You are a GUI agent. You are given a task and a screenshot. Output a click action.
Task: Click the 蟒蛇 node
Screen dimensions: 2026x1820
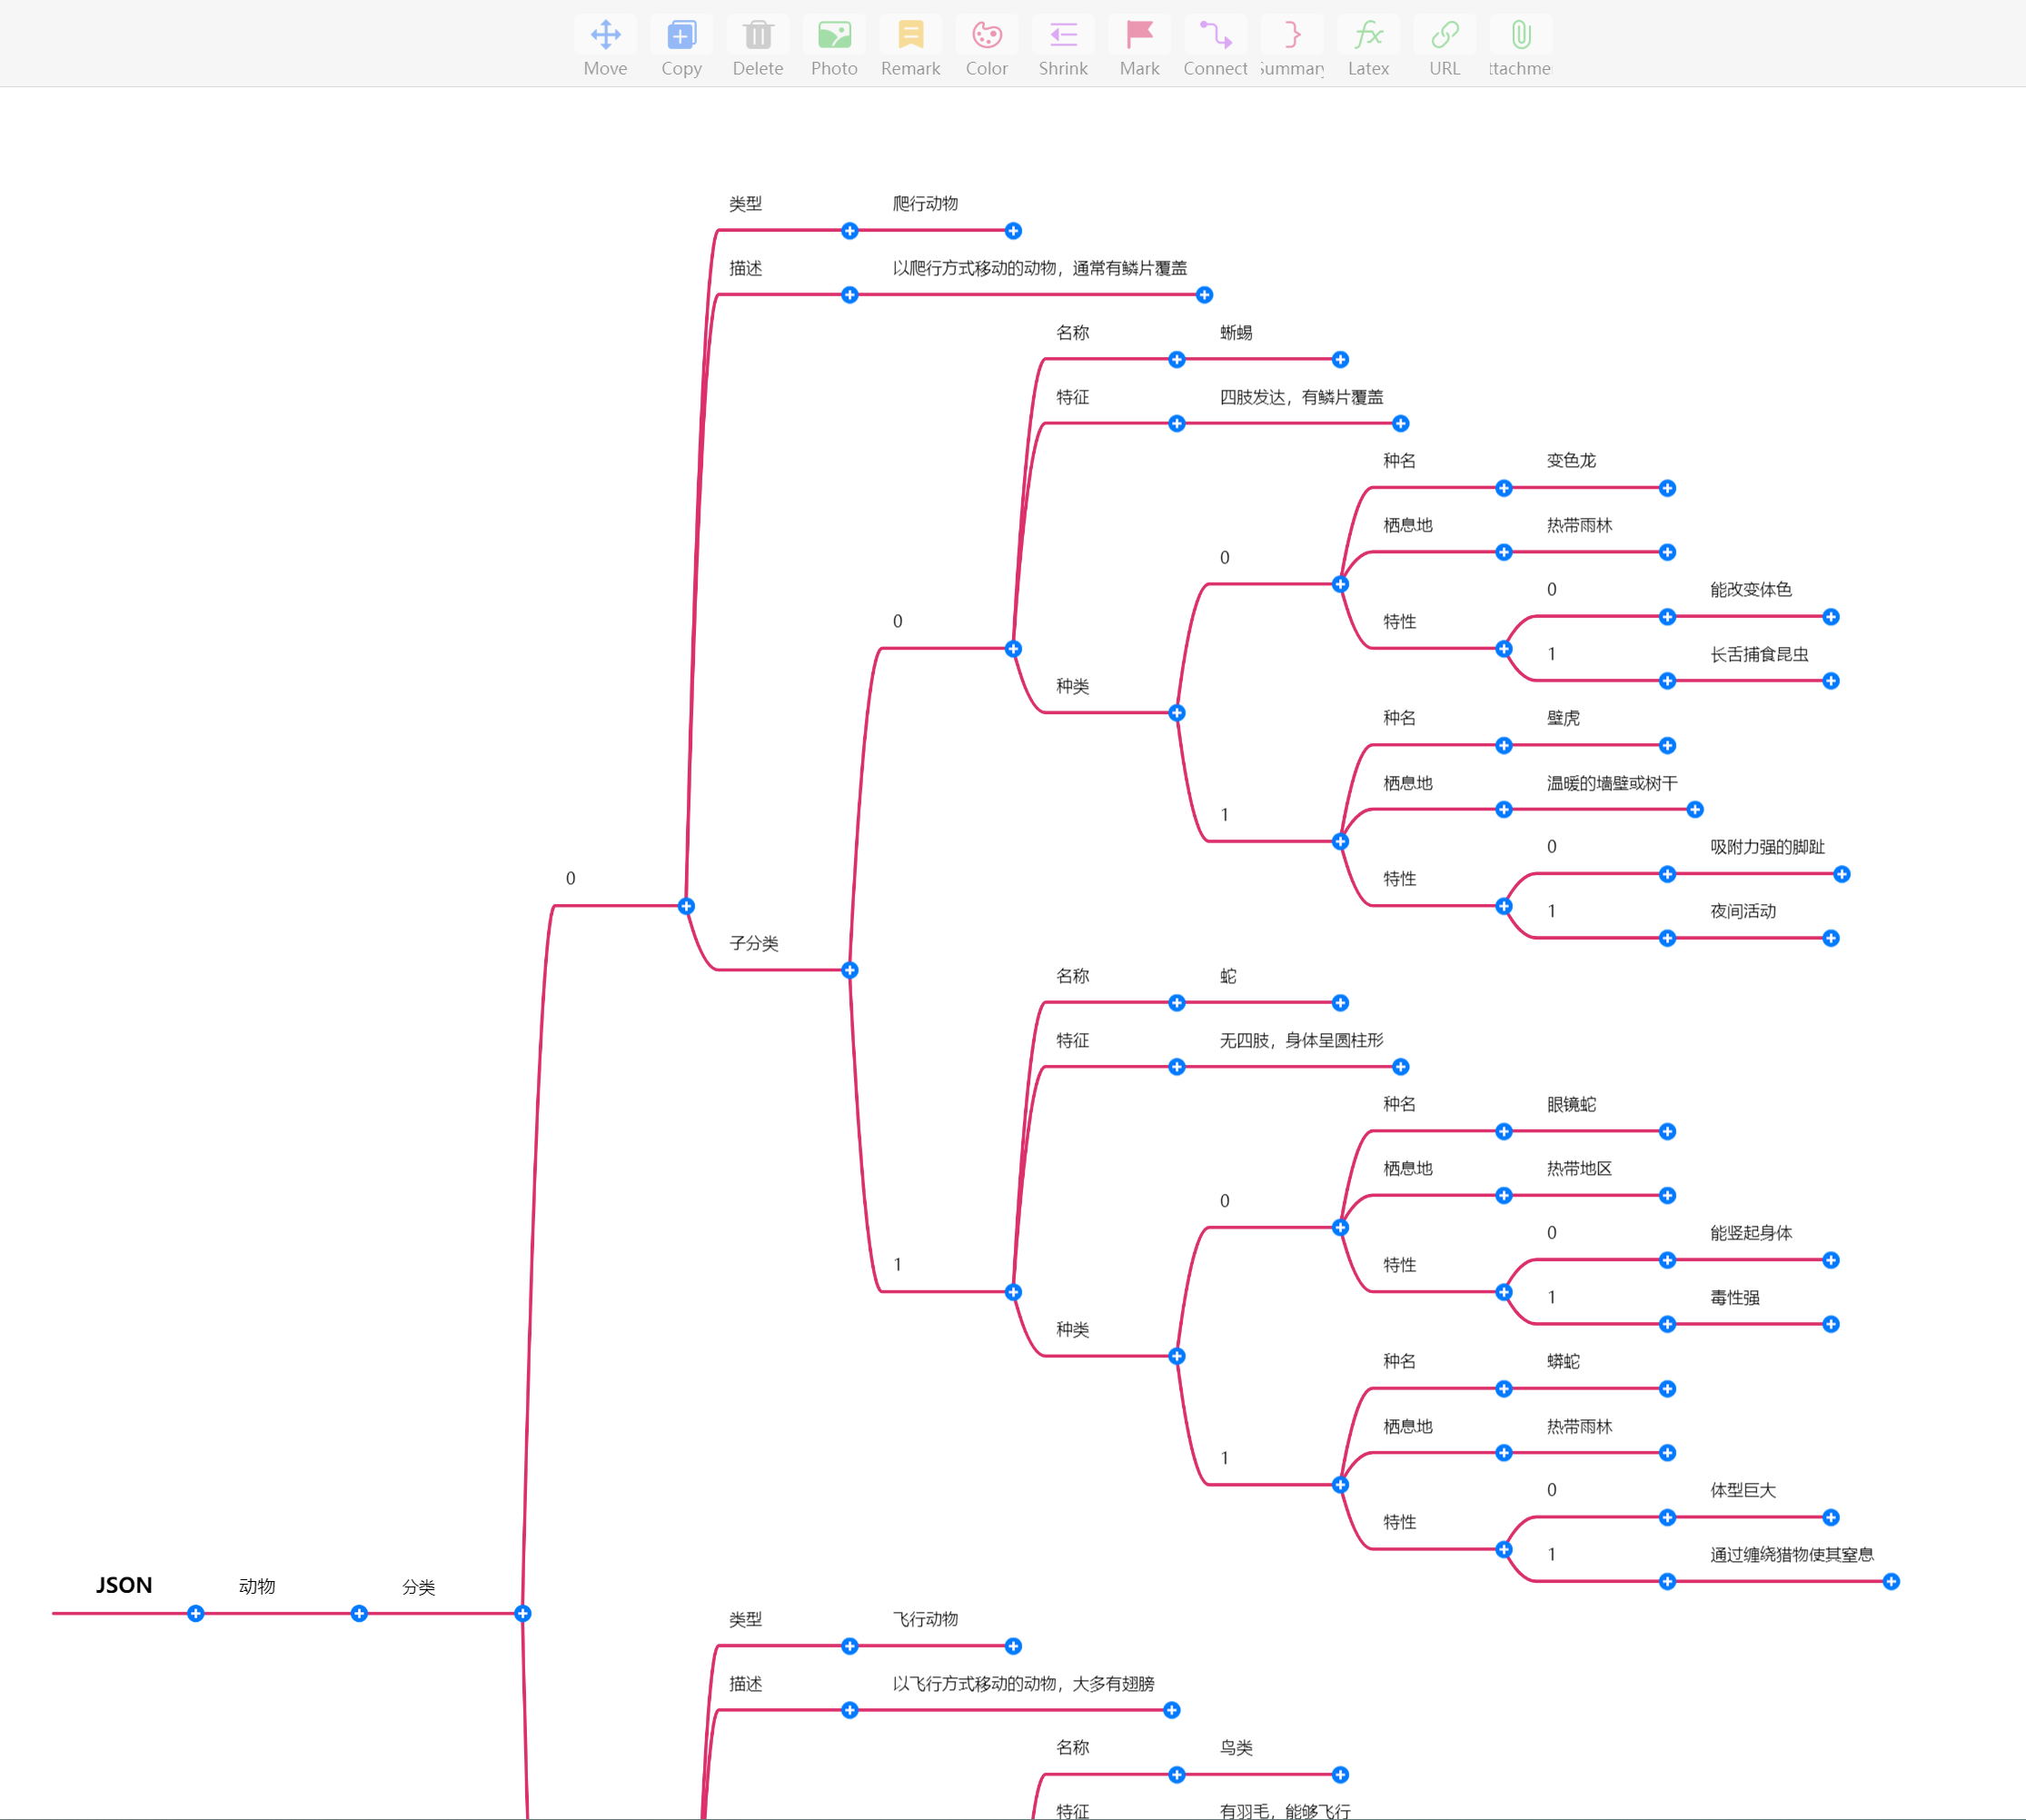(x=1562, y=1361)
